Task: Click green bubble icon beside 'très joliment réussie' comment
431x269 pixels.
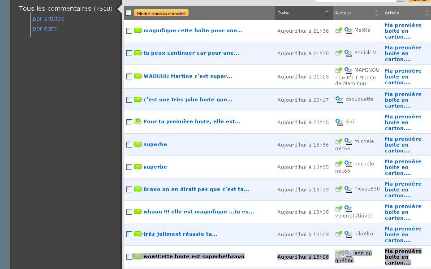Action: [138, 234]
